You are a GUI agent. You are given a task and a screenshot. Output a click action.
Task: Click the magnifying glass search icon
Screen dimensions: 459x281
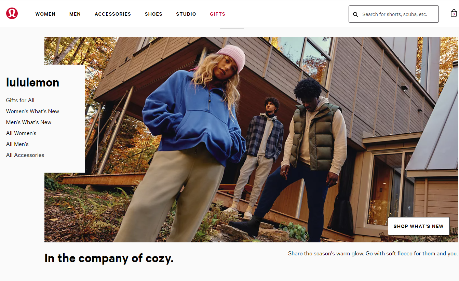click(355, 14)
